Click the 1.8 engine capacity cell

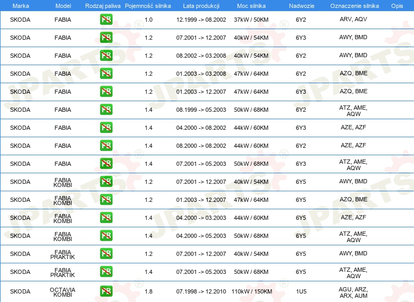[149, 291]
